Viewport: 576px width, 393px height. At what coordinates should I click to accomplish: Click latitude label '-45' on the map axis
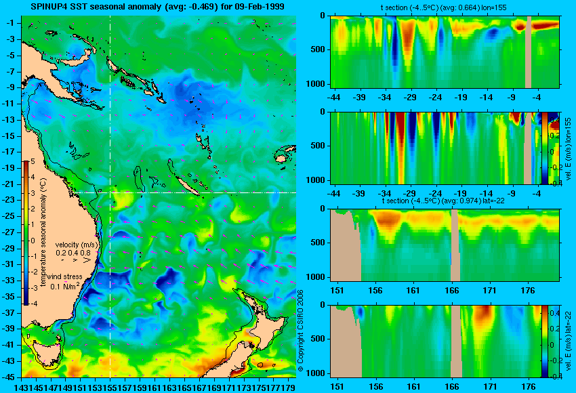[8, 377]
